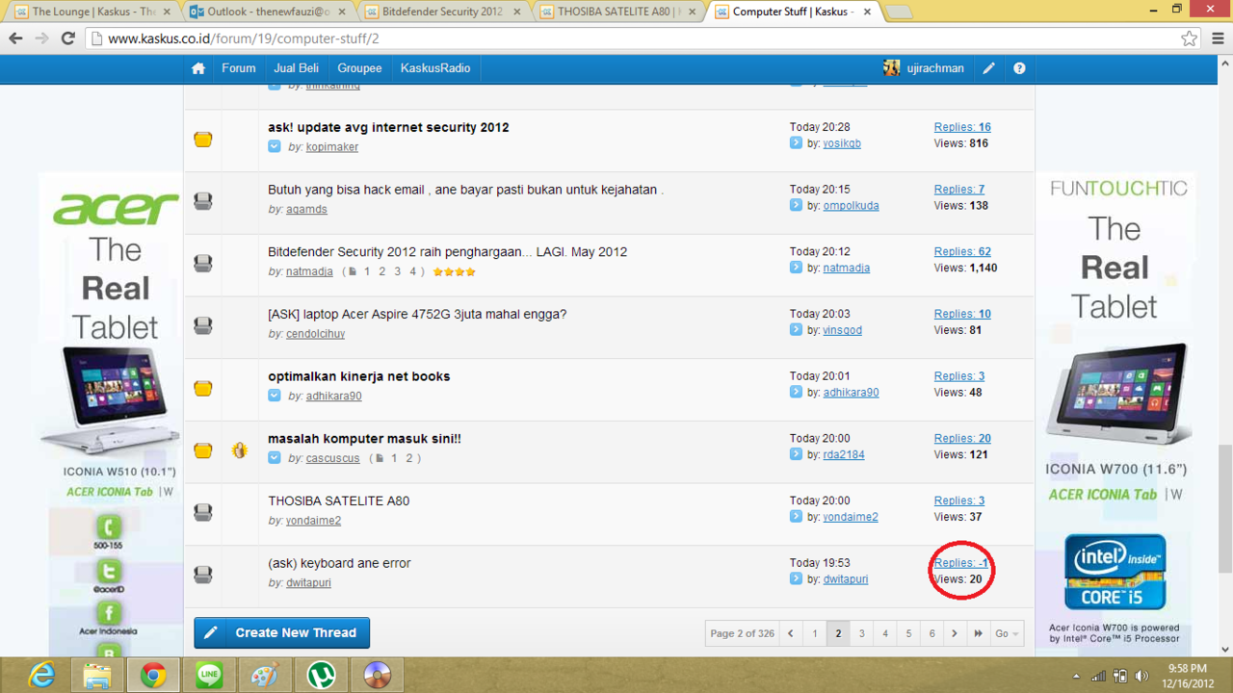Jump to last post by yosikgb
Viewport: 1233px width, 693px height.
click(x=796, y=143)
